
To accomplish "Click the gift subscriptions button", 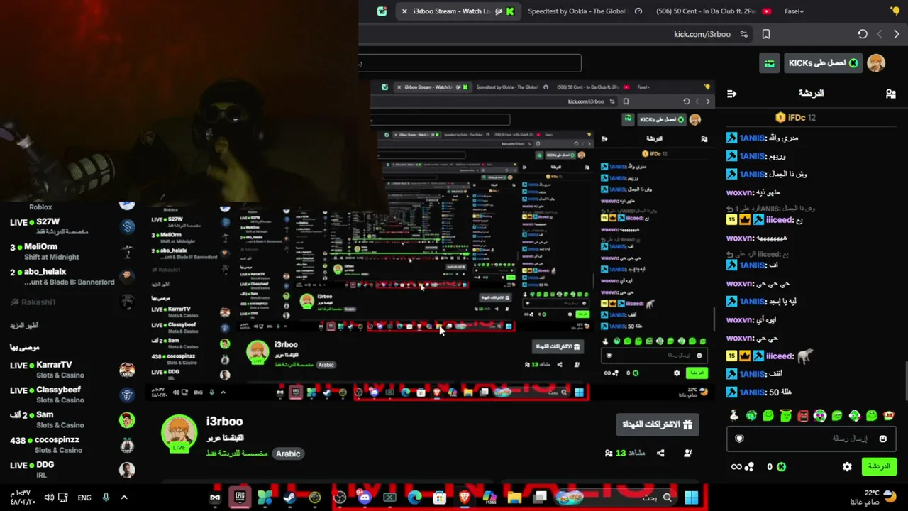I will pos(658,424).
